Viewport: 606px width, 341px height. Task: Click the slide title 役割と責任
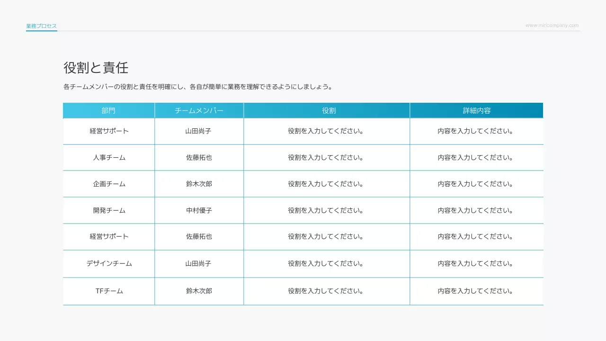[x=95, y=68]
